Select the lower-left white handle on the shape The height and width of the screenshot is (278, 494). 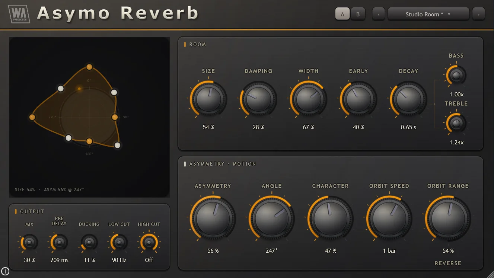click(x=68, y=138)
